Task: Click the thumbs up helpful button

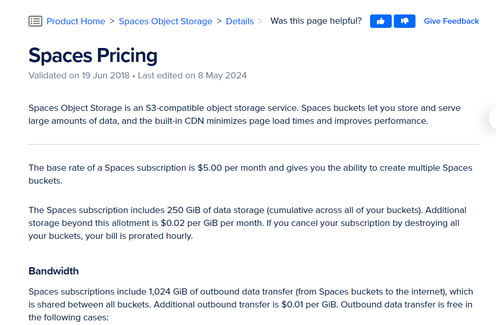Action: pyautogui.click(x=381, y=21)
